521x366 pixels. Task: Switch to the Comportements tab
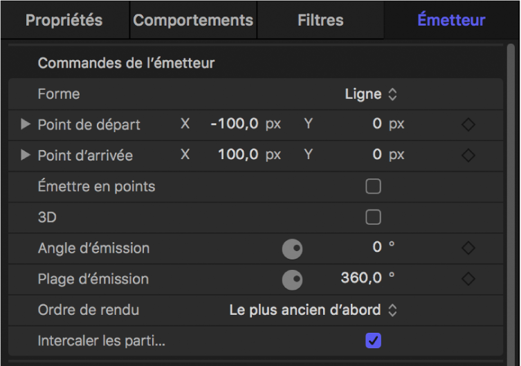[x=193, y=20]
